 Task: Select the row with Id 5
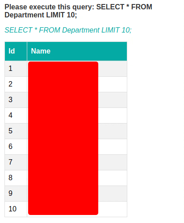[x=66, y=131]
